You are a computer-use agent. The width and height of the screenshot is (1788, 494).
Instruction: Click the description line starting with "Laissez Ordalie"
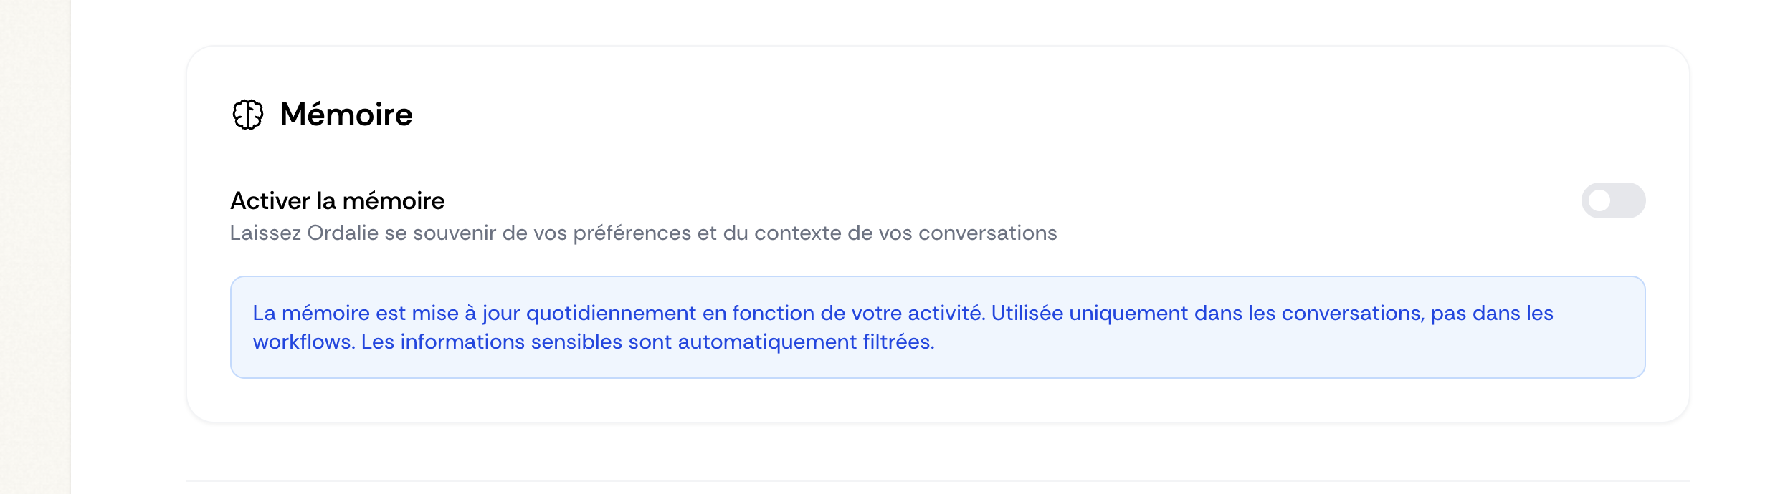(x=642, y=233)
